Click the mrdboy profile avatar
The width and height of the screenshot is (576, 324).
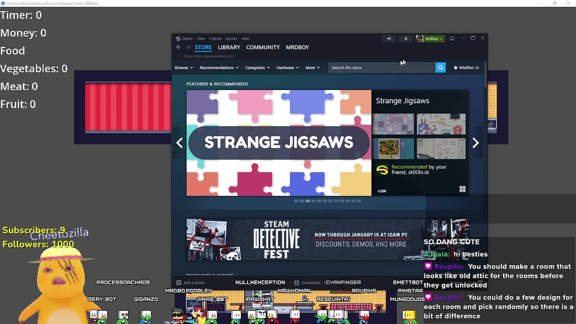coord(419,39)
